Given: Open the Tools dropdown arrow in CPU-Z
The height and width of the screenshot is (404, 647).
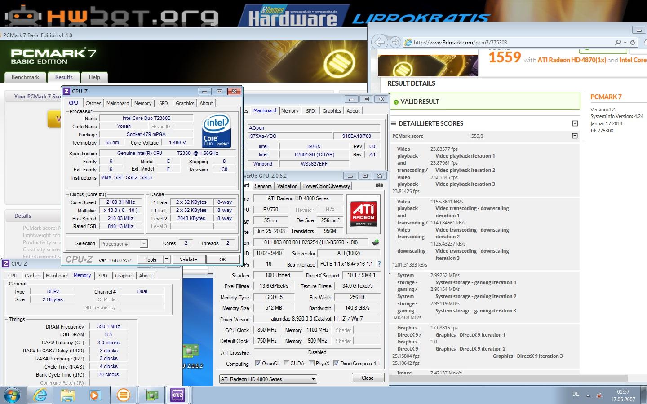Looking at the screenshot, I should (167, 259).
